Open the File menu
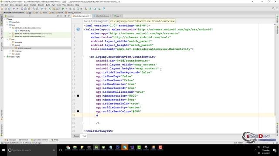The image size is (279, 156). [2, 5]
